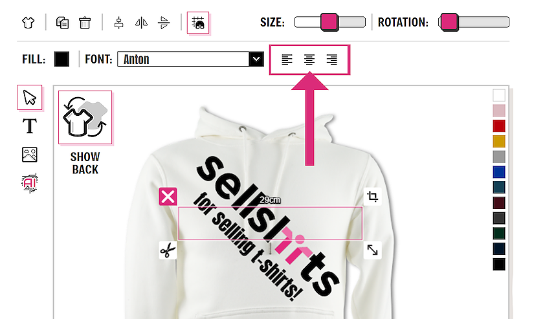
Task: Duplicate the selected element with copy icon
Action: 62,23
